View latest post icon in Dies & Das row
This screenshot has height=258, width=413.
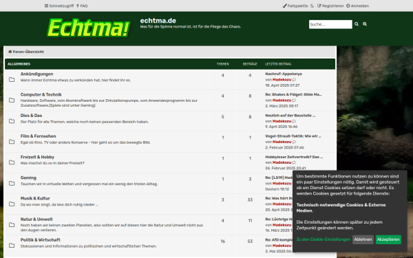click(294, 121)
